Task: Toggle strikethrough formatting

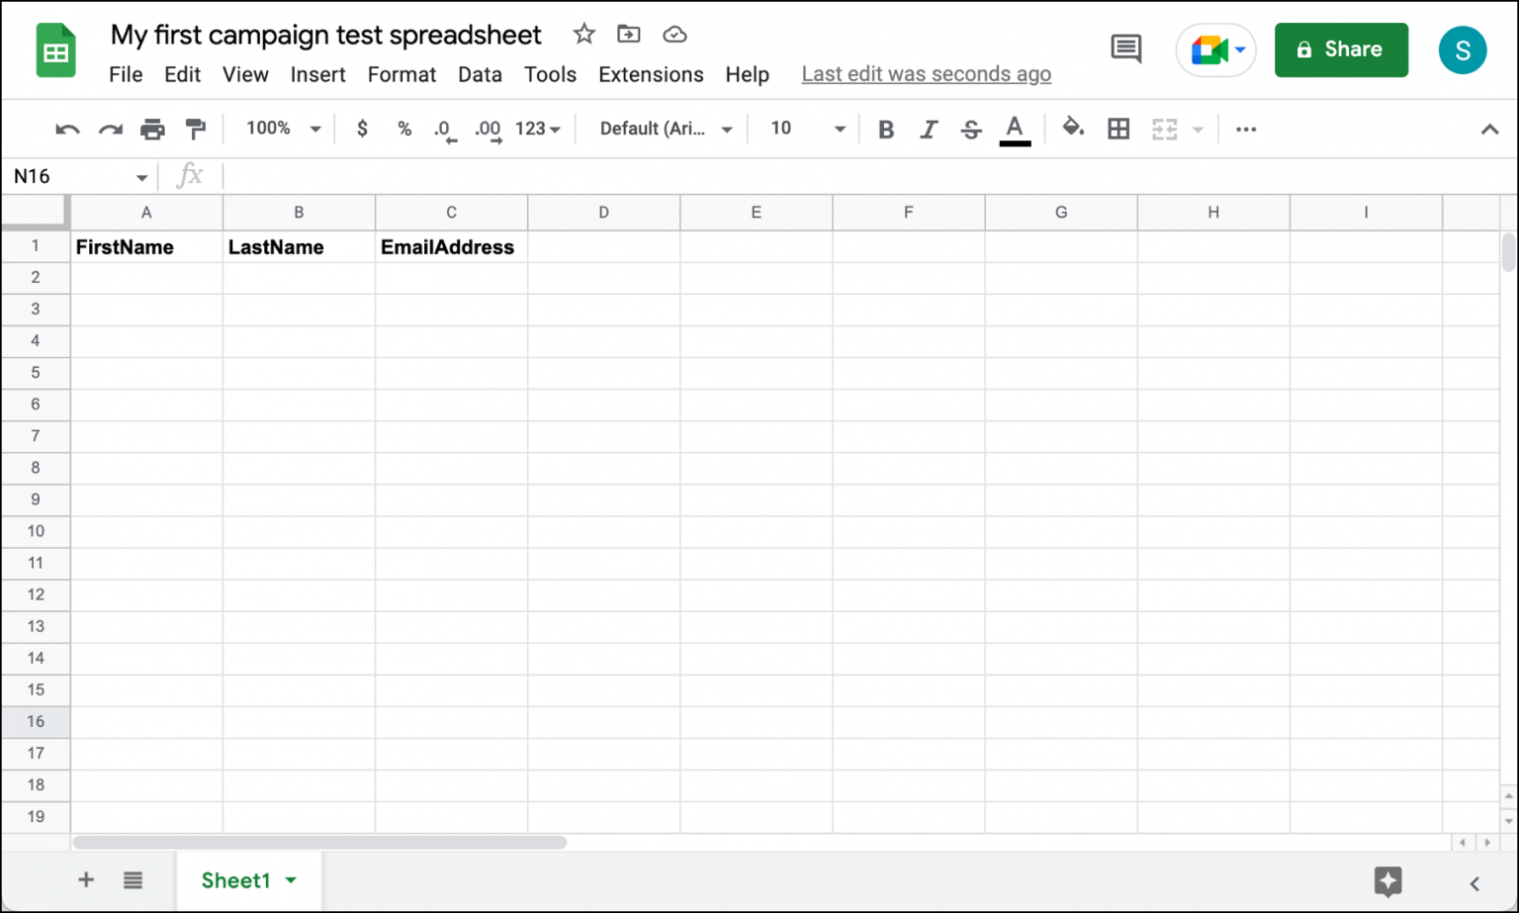Action: 971,129
